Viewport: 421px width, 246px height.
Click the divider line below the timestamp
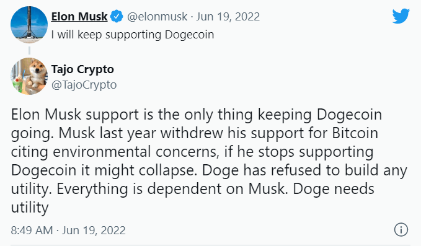[211, 245]
